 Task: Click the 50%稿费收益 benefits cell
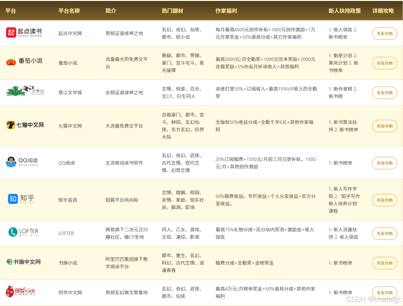coord(266,200)
